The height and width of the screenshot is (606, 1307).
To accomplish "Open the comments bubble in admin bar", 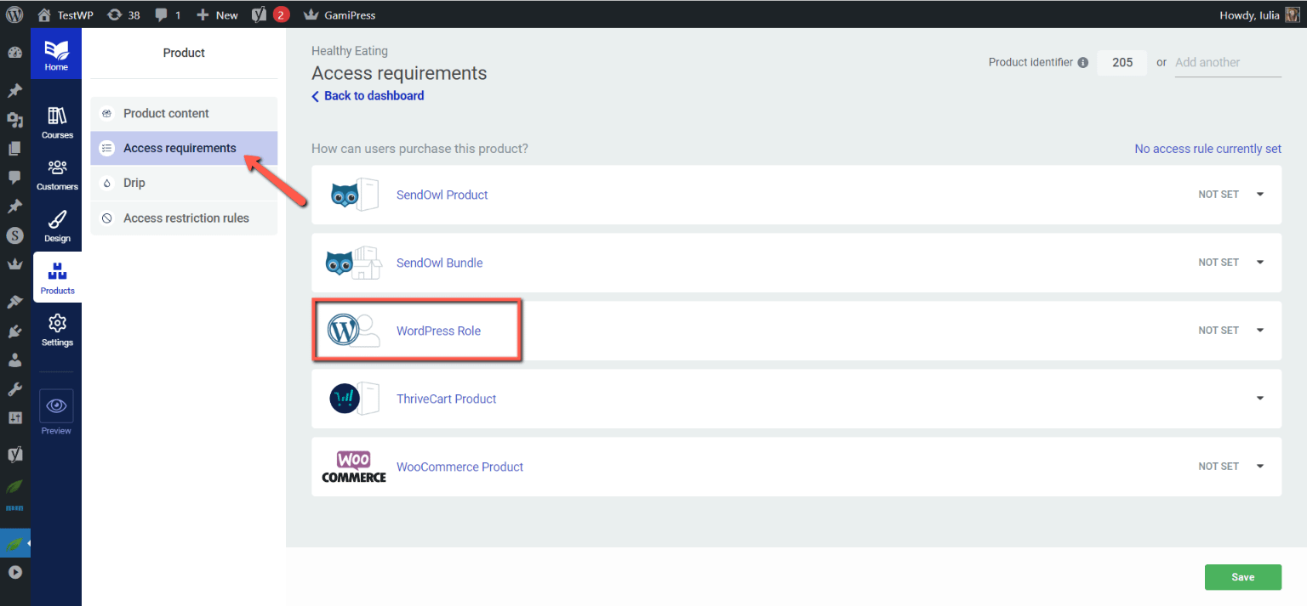I will [168, 14].
